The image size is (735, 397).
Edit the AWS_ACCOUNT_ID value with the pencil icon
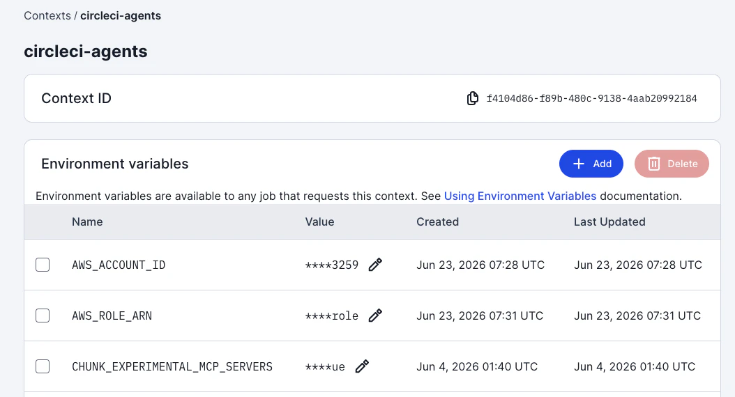click(375, 265)
